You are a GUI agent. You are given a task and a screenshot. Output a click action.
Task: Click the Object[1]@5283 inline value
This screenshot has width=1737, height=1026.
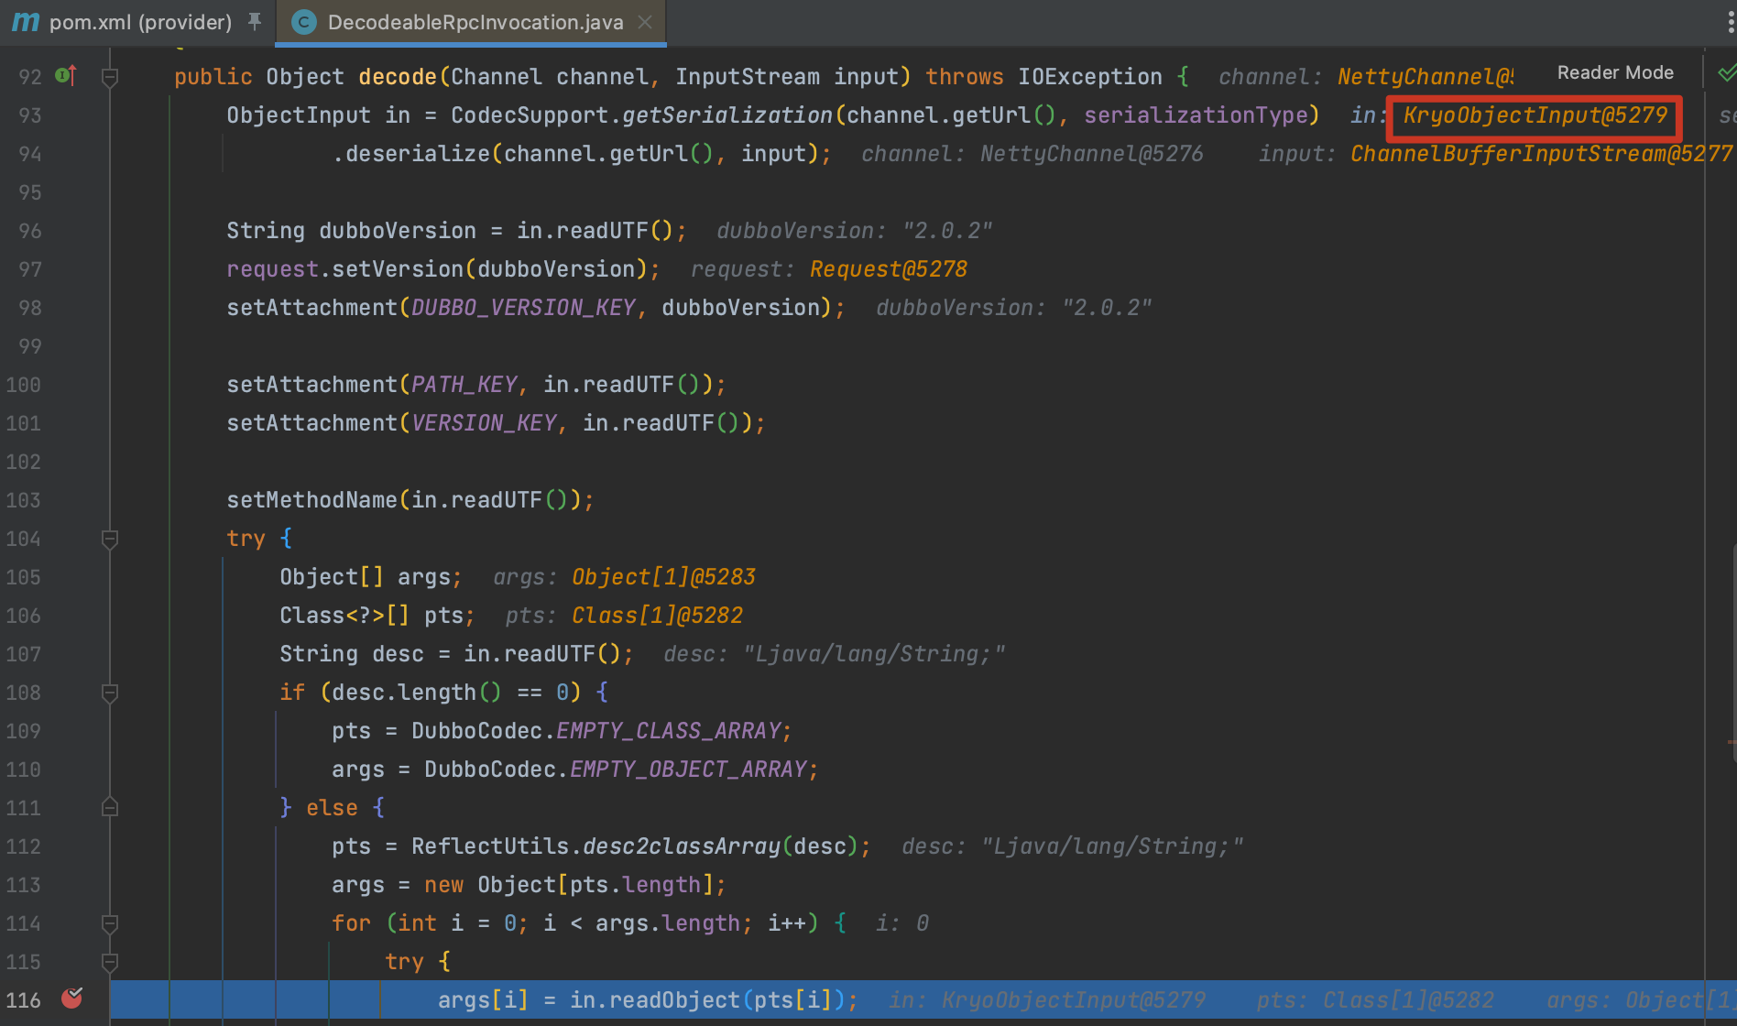click(663, 577)
